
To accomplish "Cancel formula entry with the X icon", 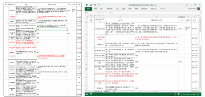I will point(102,13).
